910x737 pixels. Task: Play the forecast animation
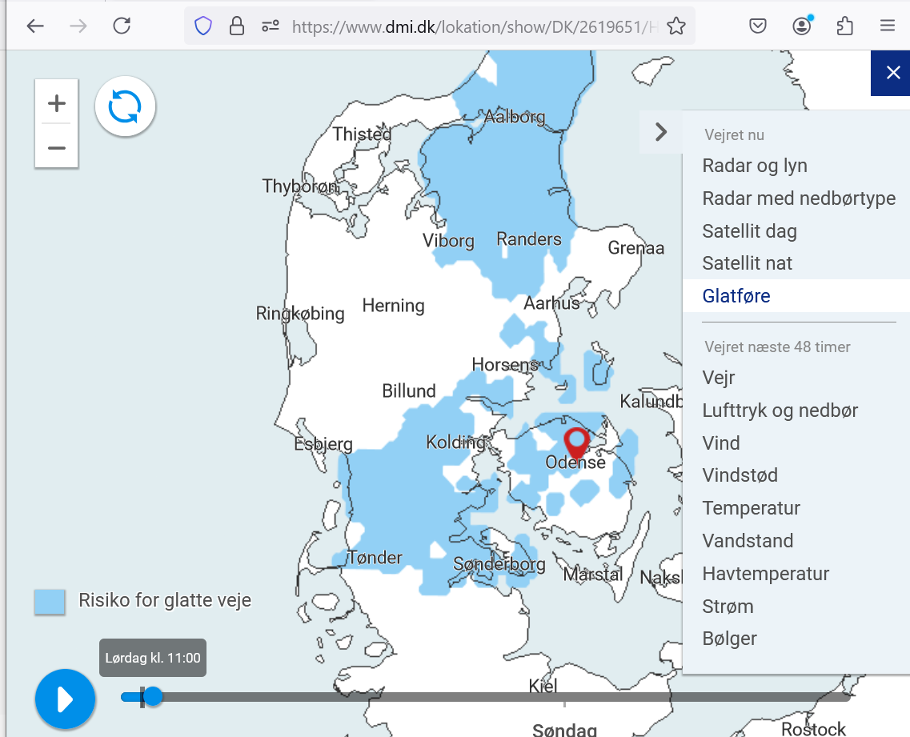click(65, 699)
